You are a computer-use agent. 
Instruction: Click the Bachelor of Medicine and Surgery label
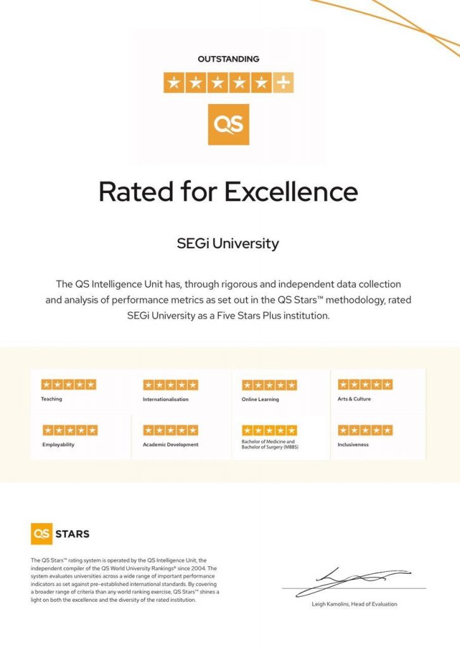tap(268, 444)
